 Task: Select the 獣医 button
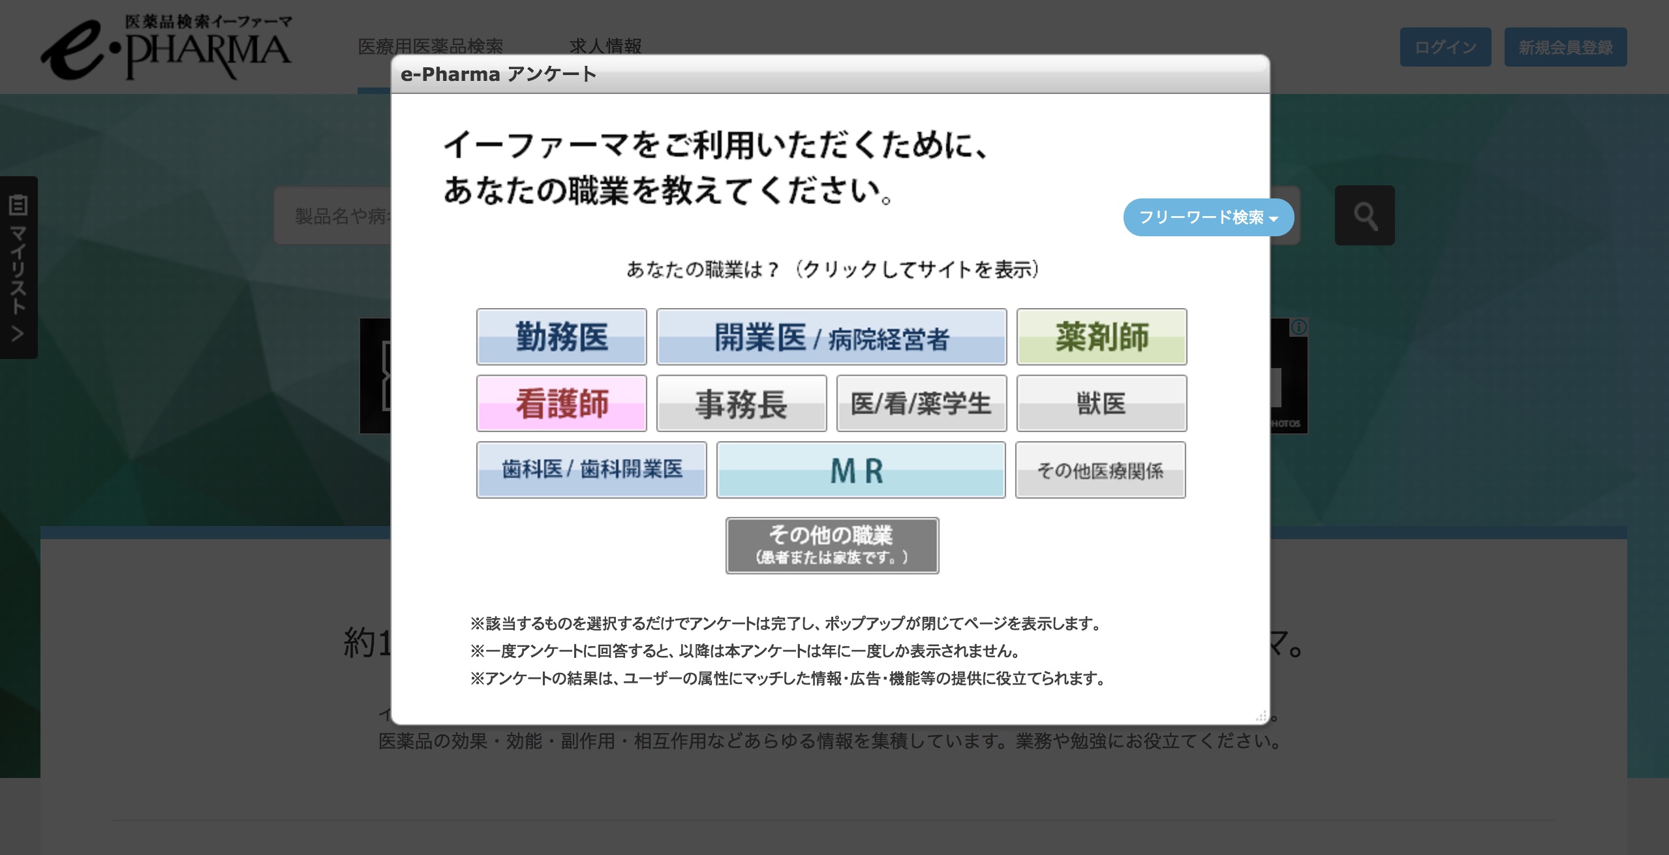click(x=1101, y=403)
